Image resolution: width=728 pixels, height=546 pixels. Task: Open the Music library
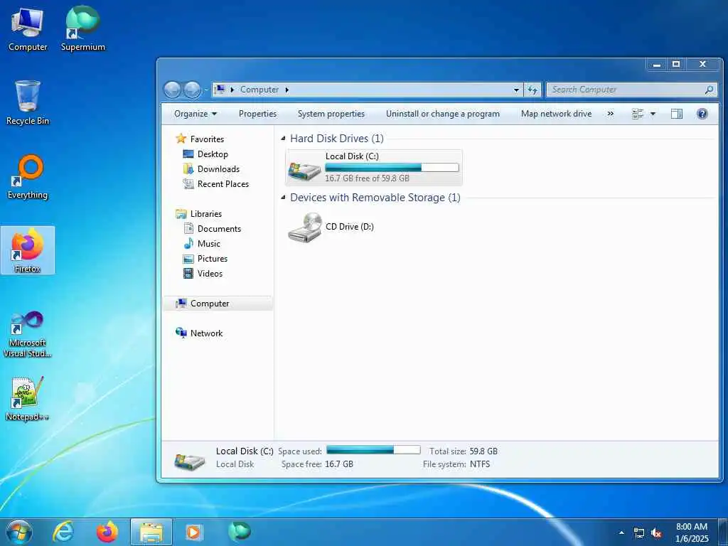click(x=208, y=243)
